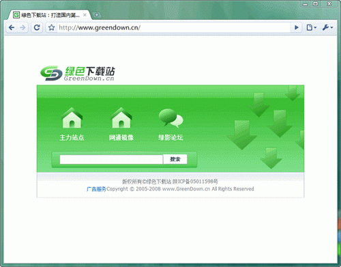The width and height of the screenshot is (341, 267).
Task: Click the GreenDown.cn site logo
Action: coord(78,74)
